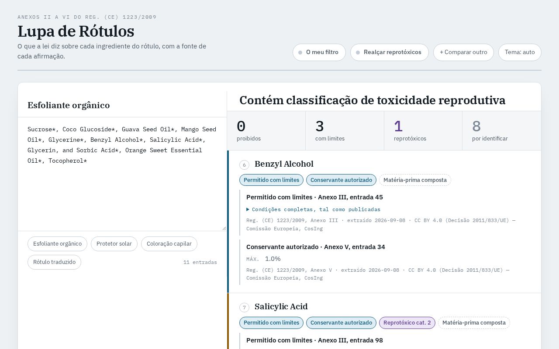Click the 'Reprotóxico cat. 2' tag
559x349 pixels.
click(x=407, y=323)
